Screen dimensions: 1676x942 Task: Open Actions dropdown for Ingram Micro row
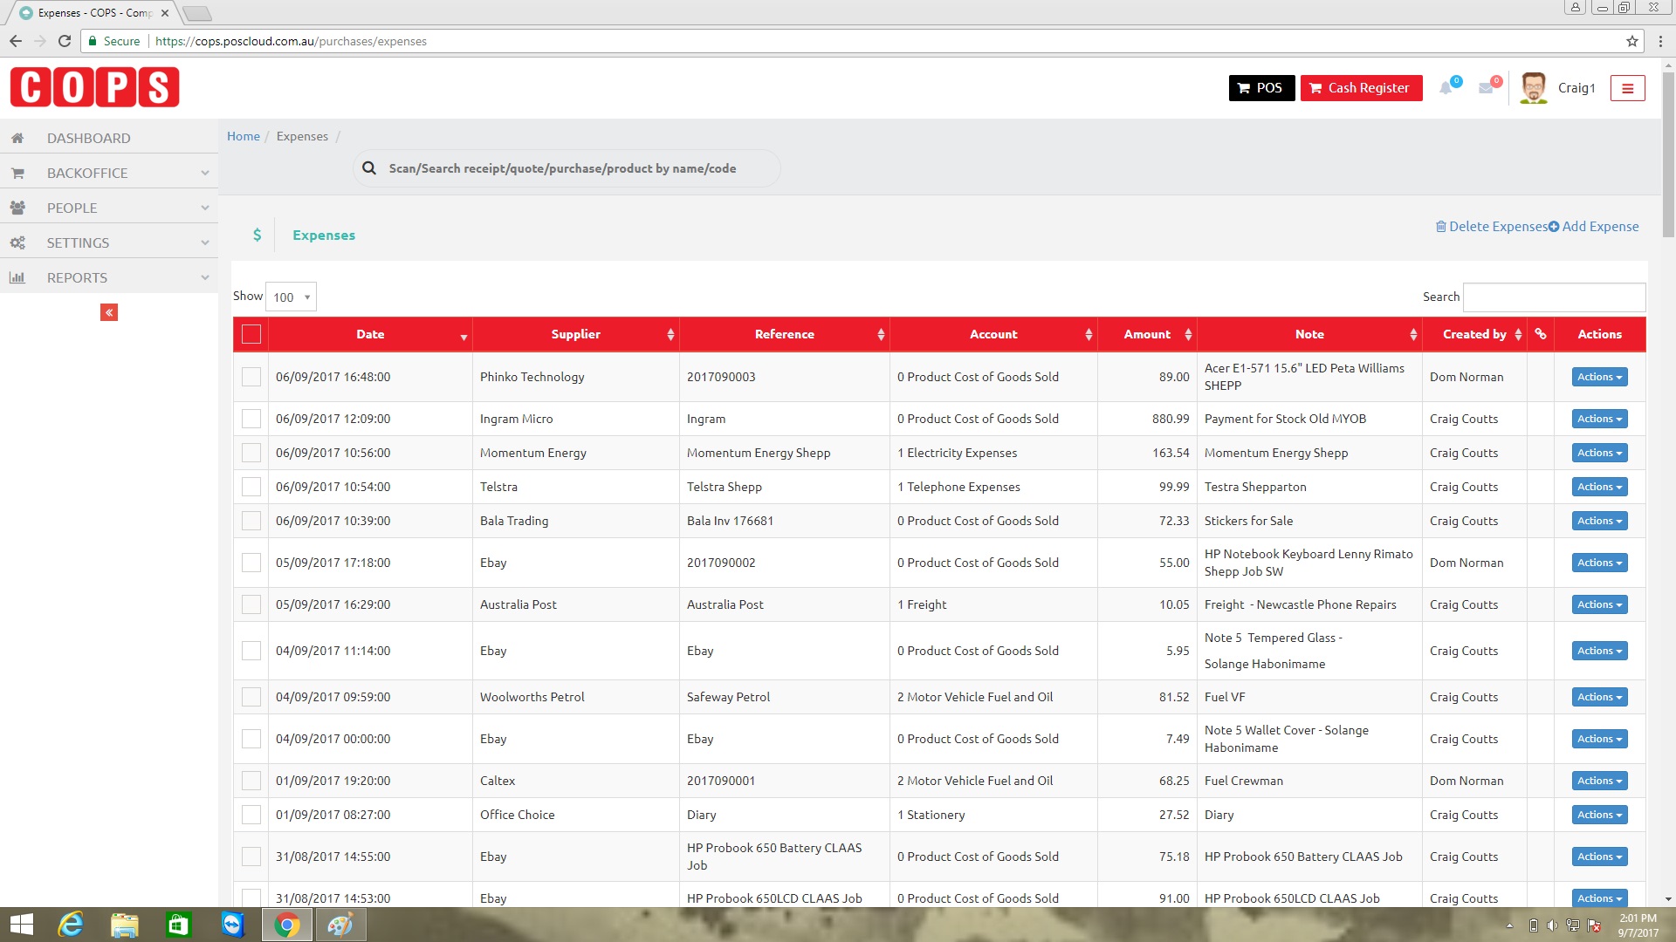click(x=1599, y=419)
